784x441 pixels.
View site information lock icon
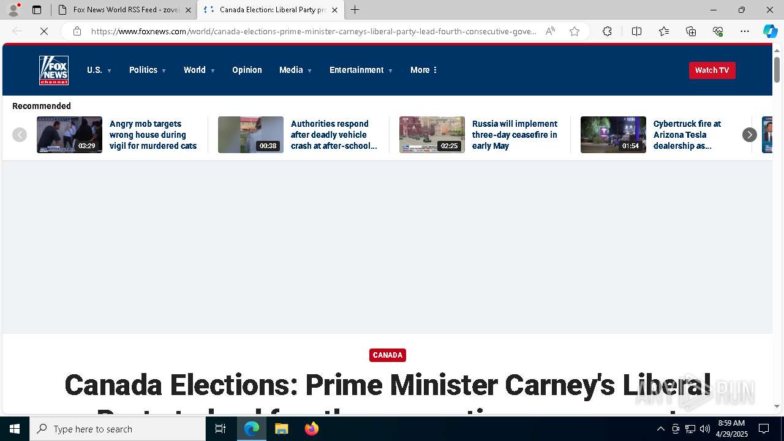pyautogui.click(x=77, y=31)
